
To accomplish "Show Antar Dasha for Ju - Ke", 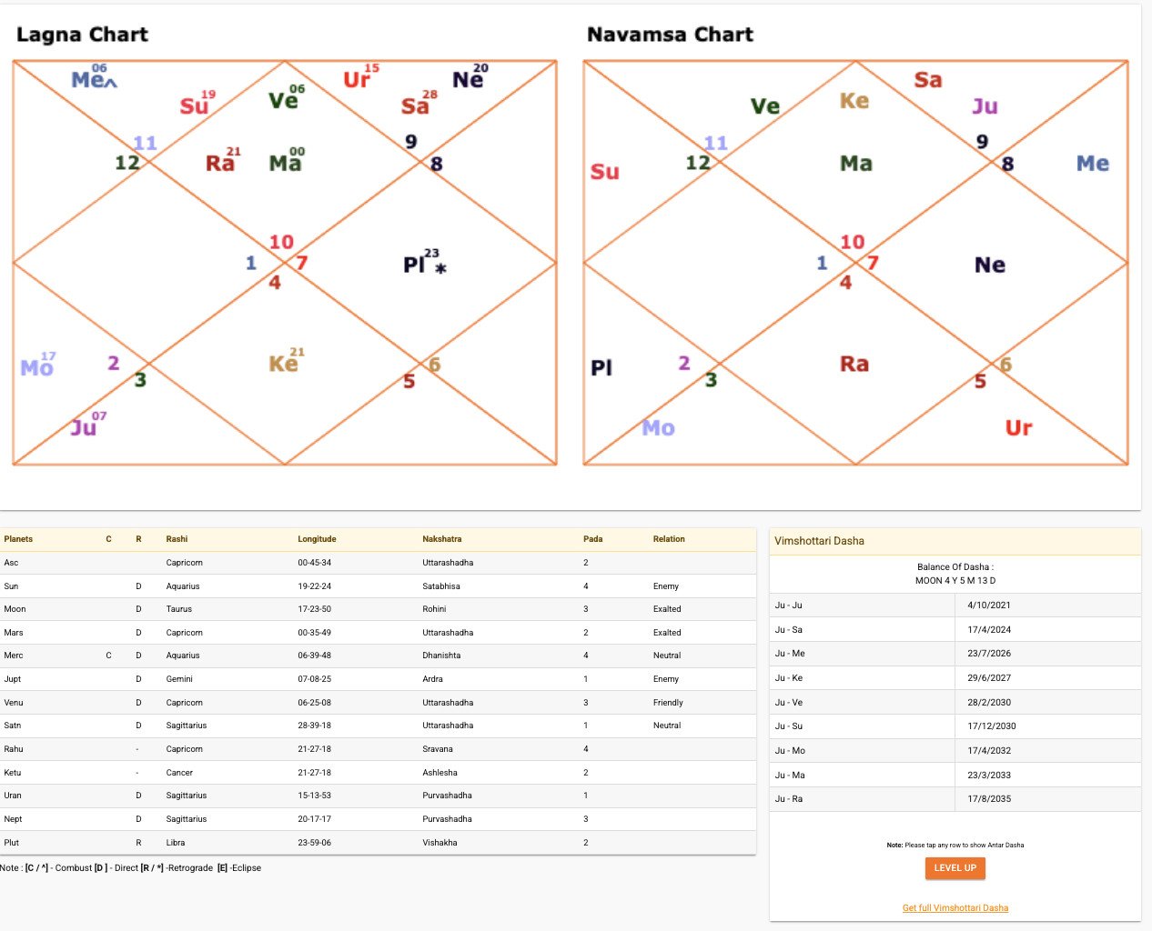I will pos(955,678).
